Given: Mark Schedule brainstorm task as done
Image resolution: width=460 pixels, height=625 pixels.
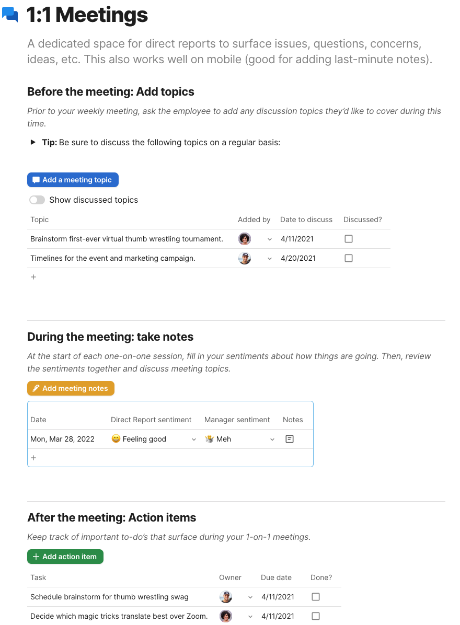Looking at the screenshot, I should [x=316, y=597].
